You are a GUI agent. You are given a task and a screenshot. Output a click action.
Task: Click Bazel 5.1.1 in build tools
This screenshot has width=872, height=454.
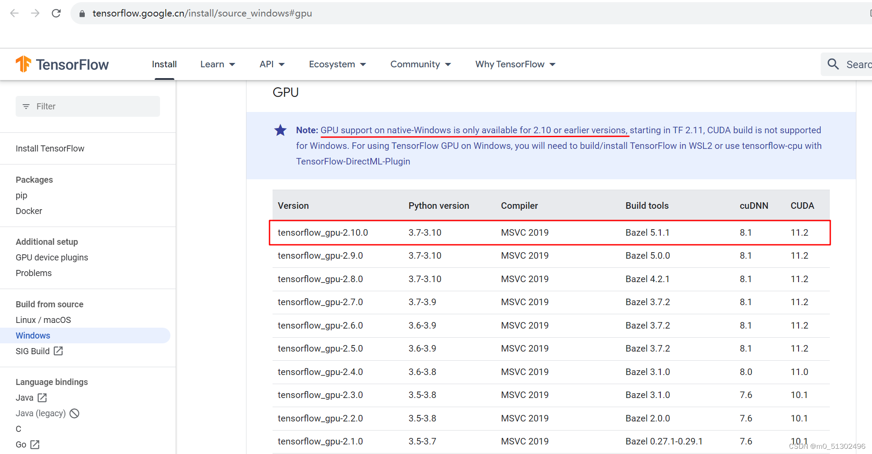pyautogui.click(x=648, y=233)
